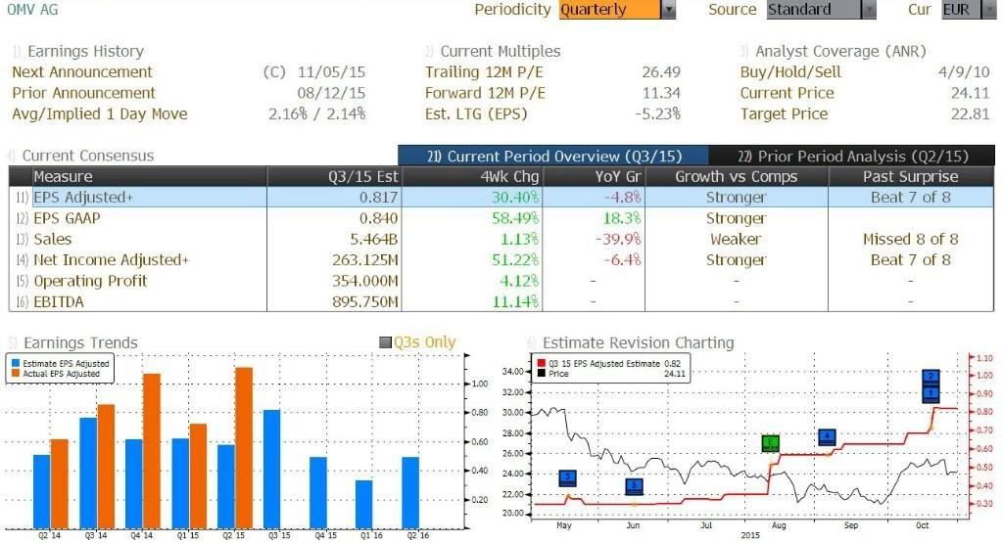The image size is (1003, 543).
Task: Click event marker 5 near June
Action: point(634,486)
